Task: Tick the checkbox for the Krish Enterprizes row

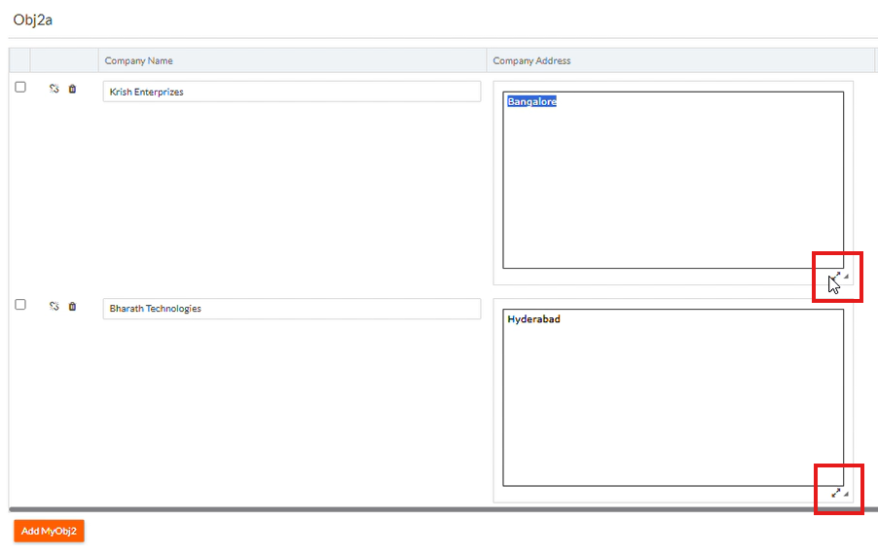Action: click(20, 88)
